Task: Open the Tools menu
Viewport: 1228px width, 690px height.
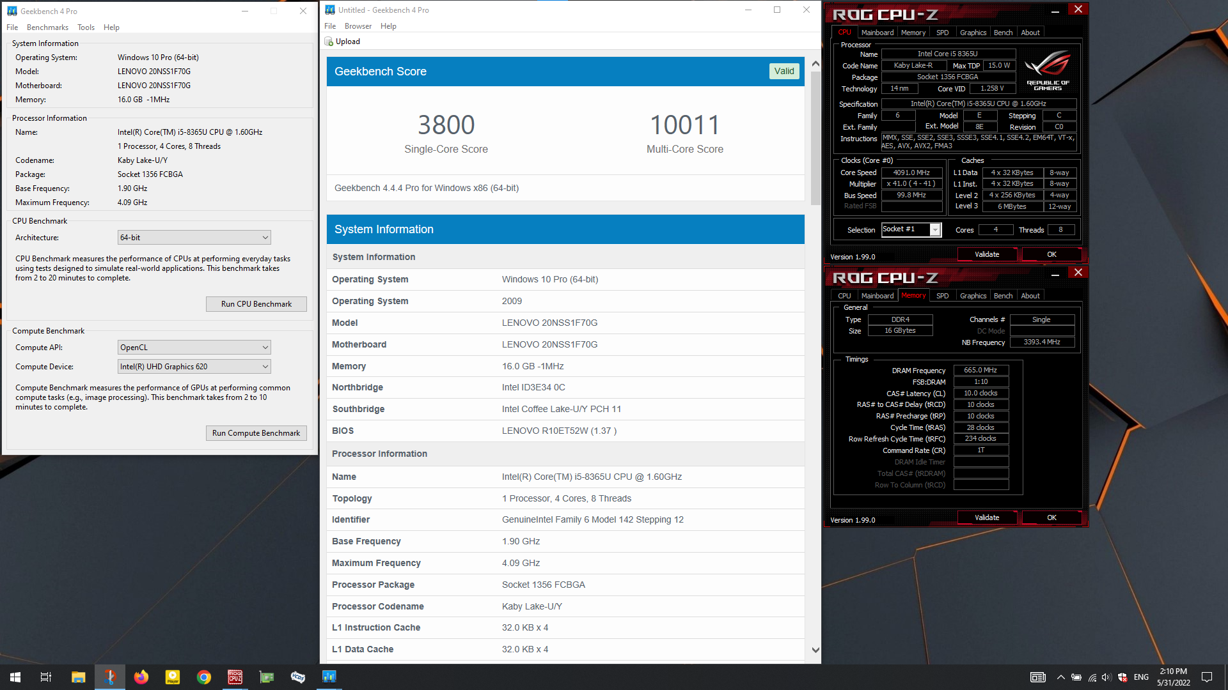Action: tap(86, 27)
